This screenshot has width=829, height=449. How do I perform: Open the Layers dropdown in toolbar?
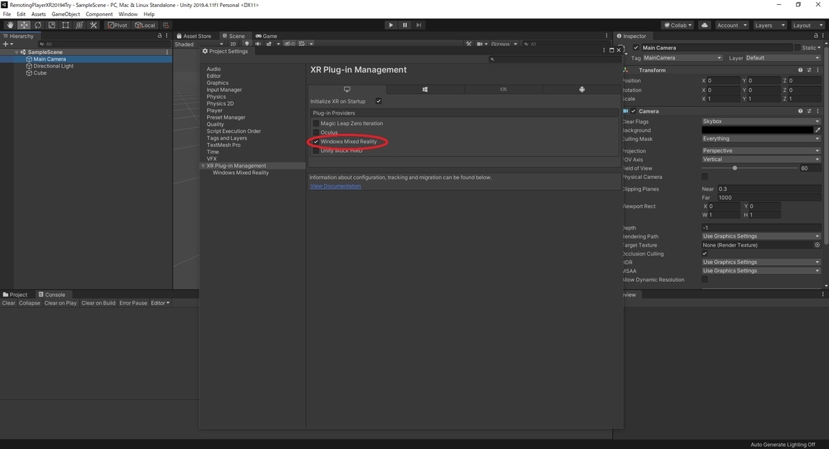pos(769,25)
